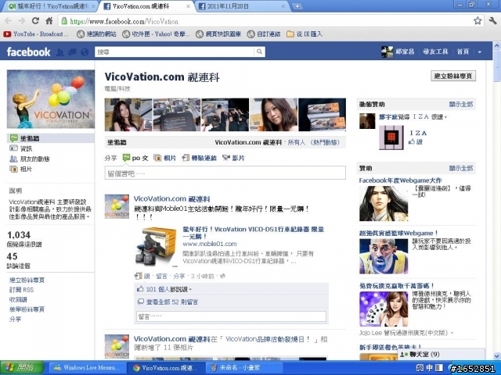Viewport: 501px width, 375px height.
Task: Click the 收回讚 unlike link
Action: click(18, 300)
